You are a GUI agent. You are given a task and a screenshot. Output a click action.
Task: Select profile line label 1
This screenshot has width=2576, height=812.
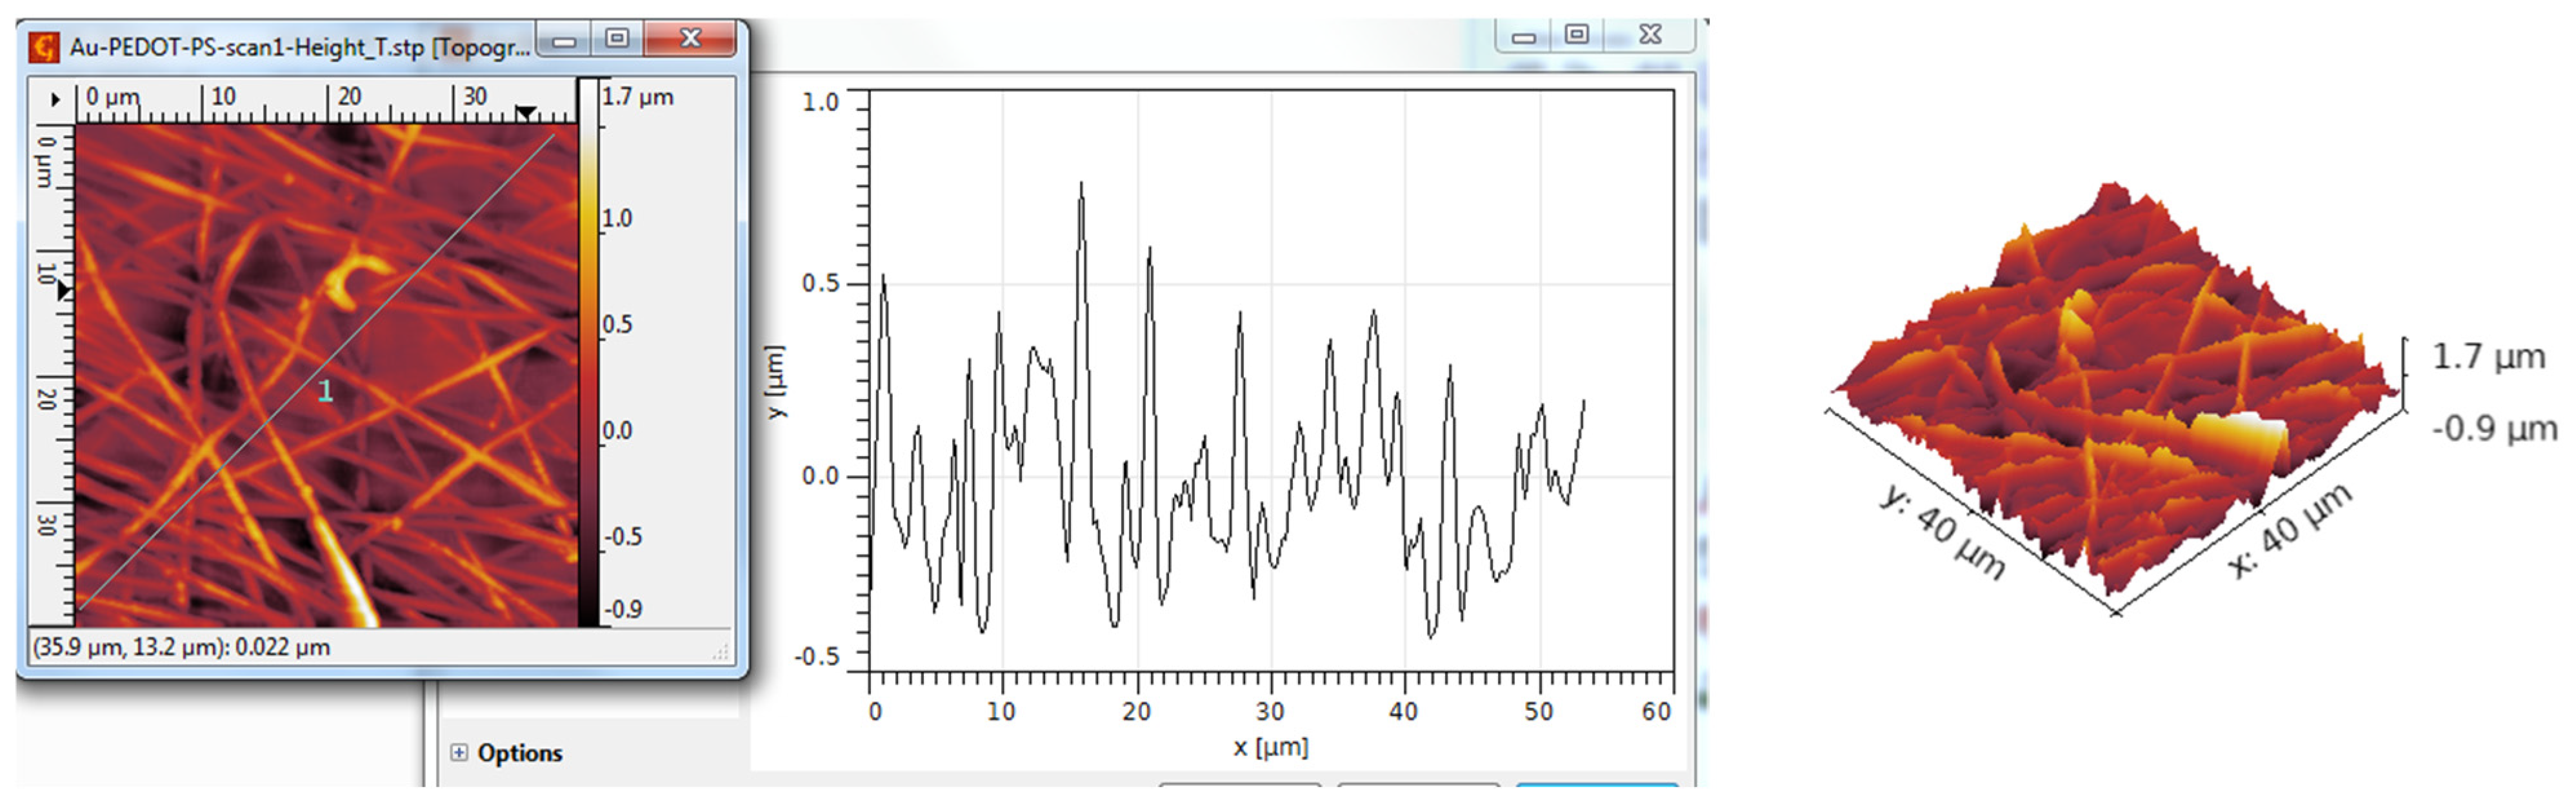325,391
